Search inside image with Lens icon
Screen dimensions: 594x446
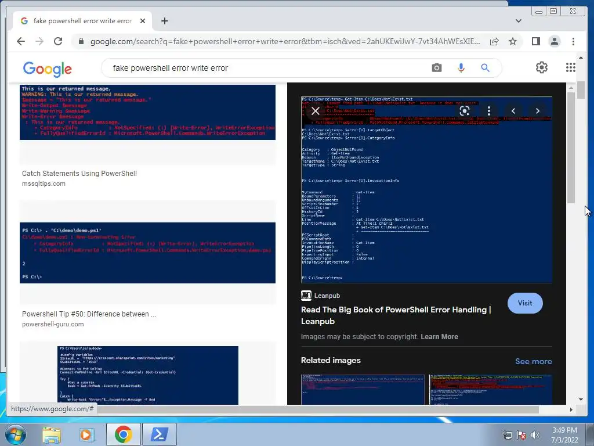point(465,111)
